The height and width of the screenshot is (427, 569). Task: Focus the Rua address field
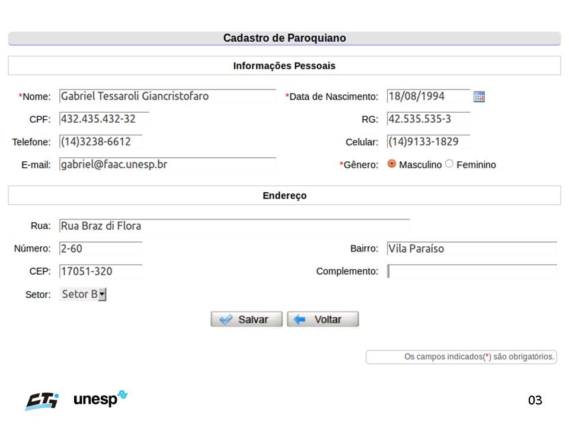(235, 226)
